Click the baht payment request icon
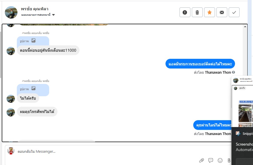Screen dimensions: 253x165 (x=229, y=160)
